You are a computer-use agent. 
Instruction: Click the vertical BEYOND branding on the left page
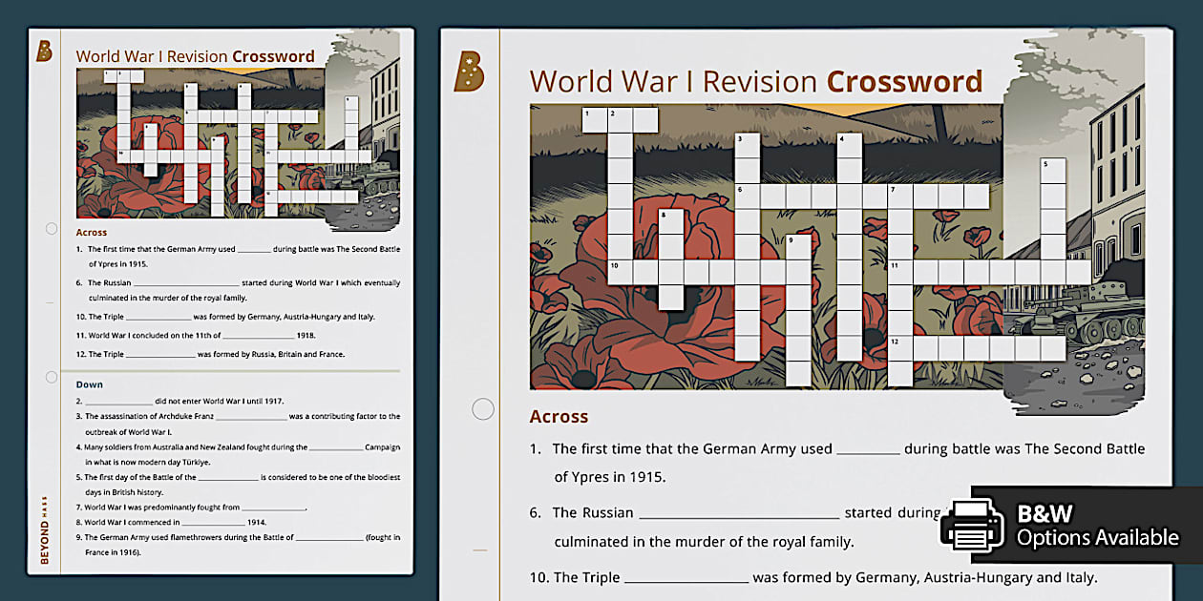tap(44, 528)
